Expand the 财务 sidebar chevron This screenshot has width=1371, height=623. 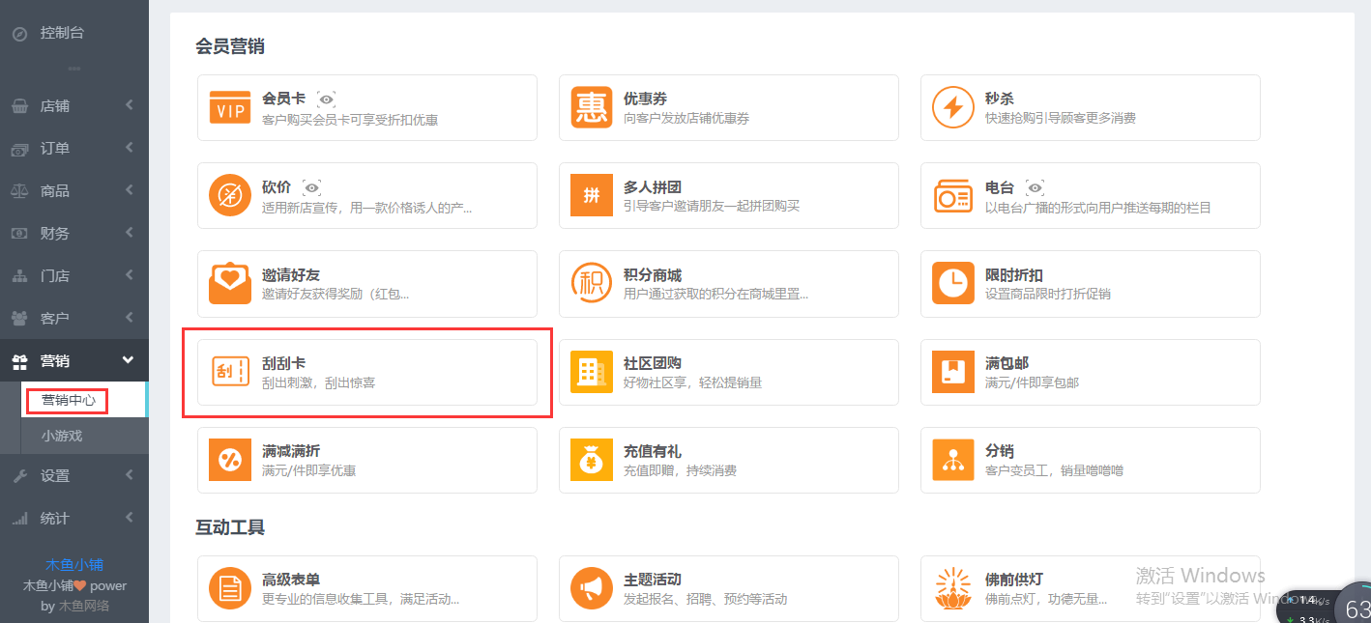pos(129,233)
